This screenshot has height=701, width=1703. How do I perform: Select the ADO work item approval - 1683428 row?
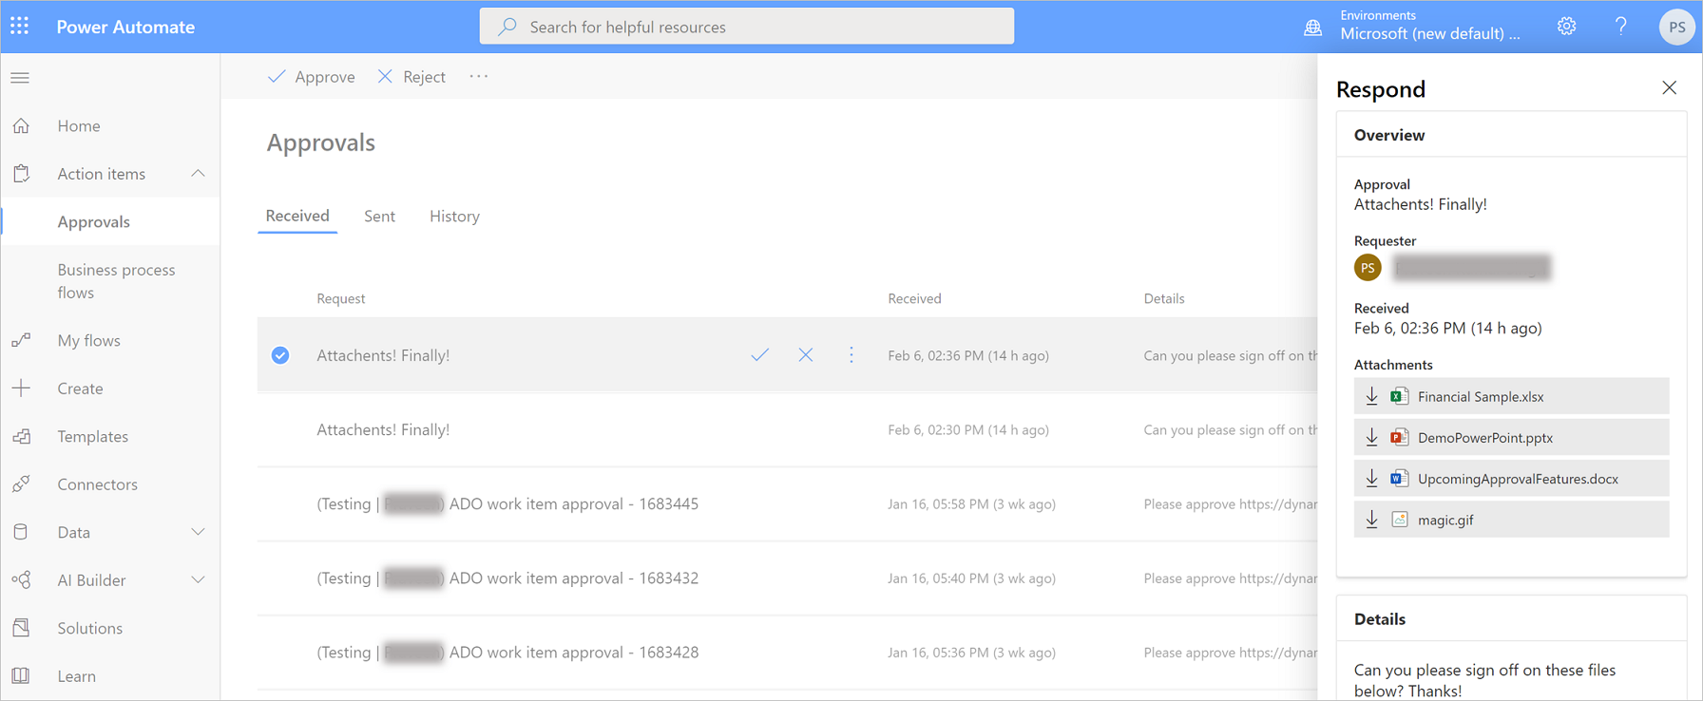787,653
